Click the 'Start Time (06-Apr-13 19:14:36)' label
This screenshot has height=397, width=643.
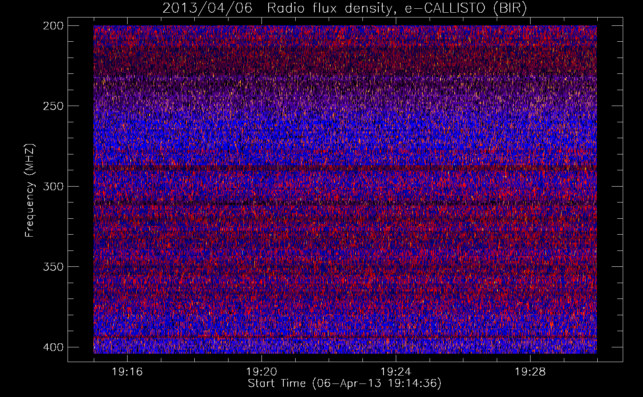tap(345, 384)
